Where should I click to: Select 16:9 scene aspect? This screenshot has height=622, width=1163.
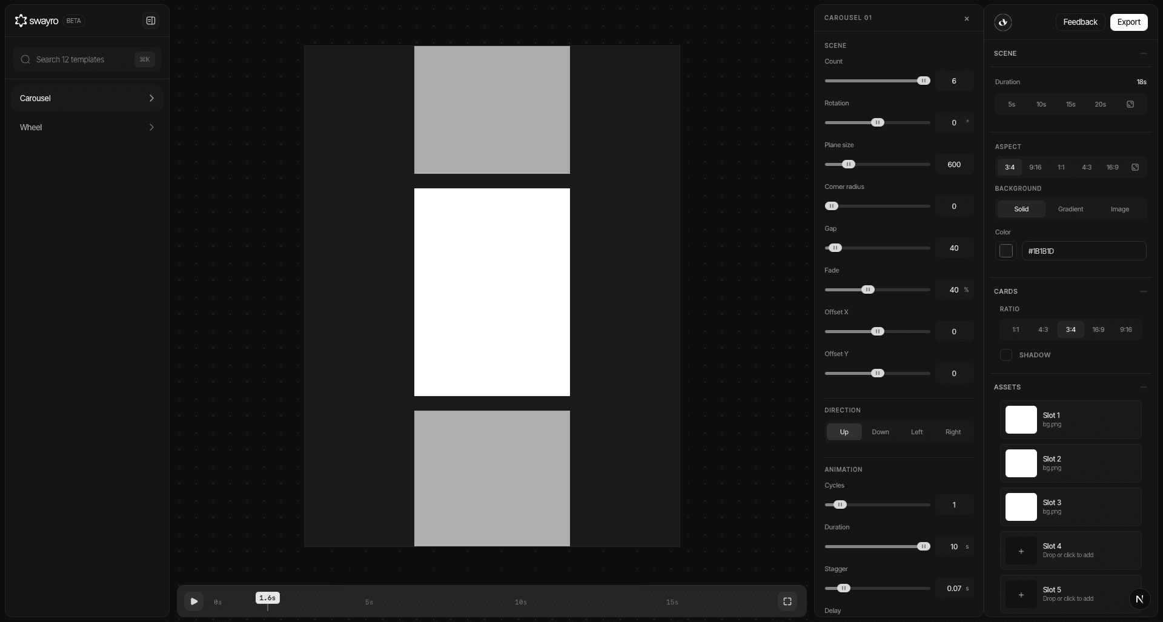1112,167
